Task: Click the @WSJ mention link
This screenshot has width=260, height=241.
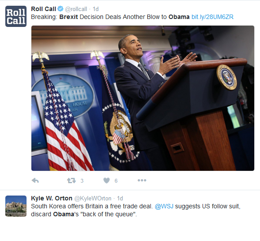Action: point(164,207)
